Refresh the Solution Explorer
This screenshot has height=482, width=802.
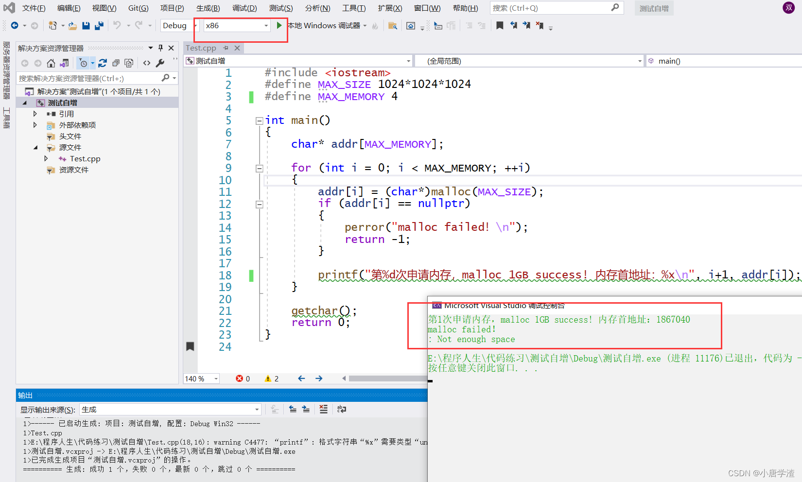[103, 63]
